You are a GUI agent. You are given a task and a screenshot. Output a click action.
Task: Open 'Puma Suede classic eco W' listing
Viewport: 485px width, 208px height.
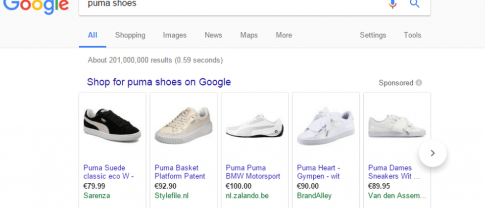(108, 172)
